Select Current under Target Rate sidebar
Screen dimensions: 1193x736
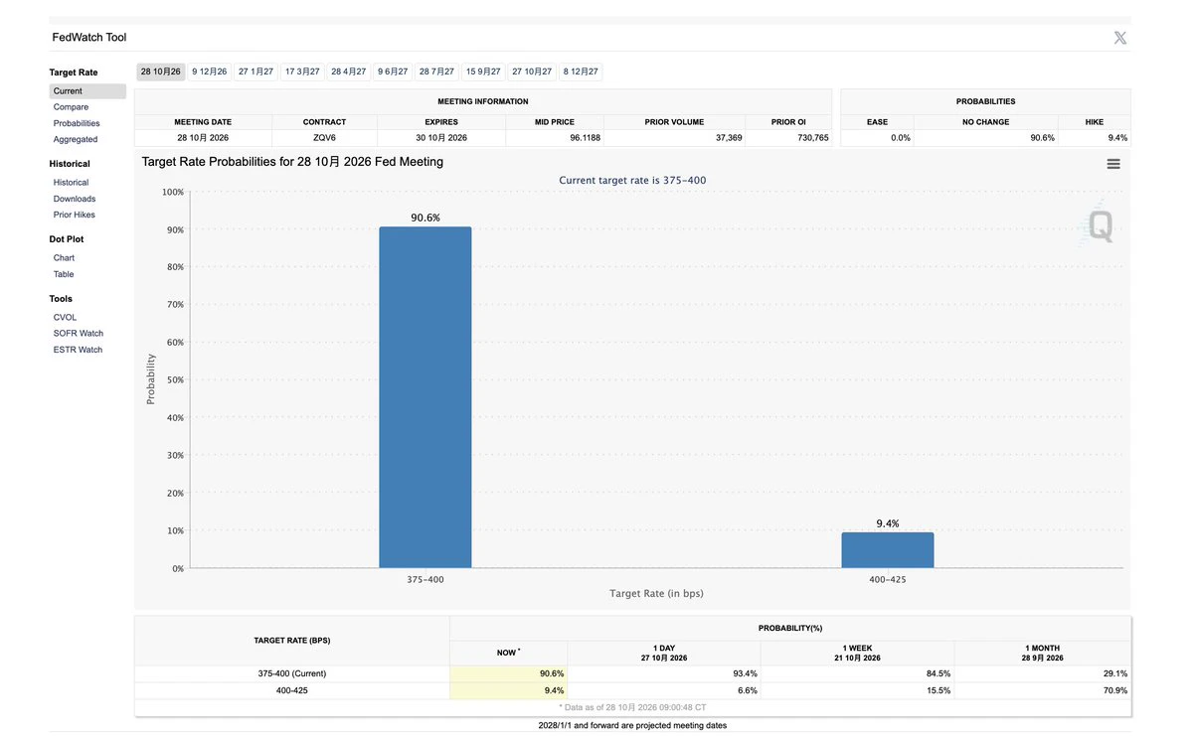(x=87, y=91)
